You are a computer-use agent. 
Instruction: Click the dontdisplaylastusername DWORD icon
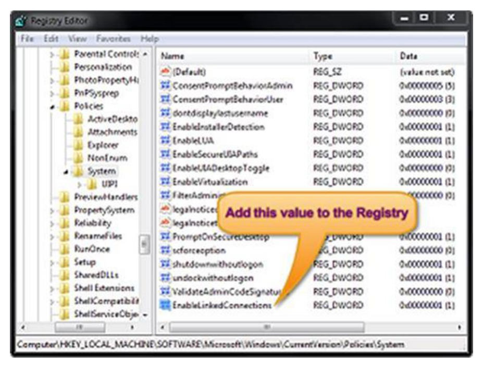[x=165, y=113]
